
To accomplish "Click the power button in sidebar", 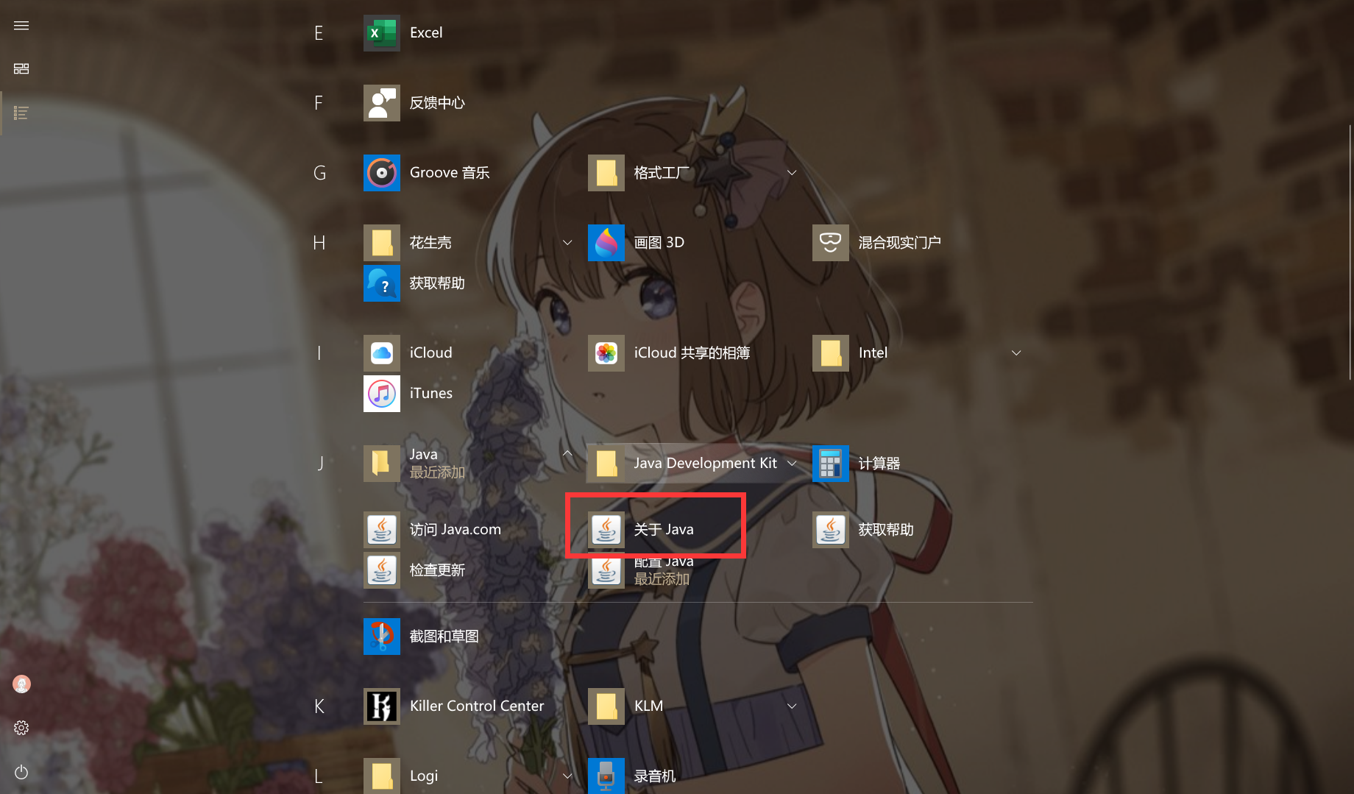I will [21, 772].
